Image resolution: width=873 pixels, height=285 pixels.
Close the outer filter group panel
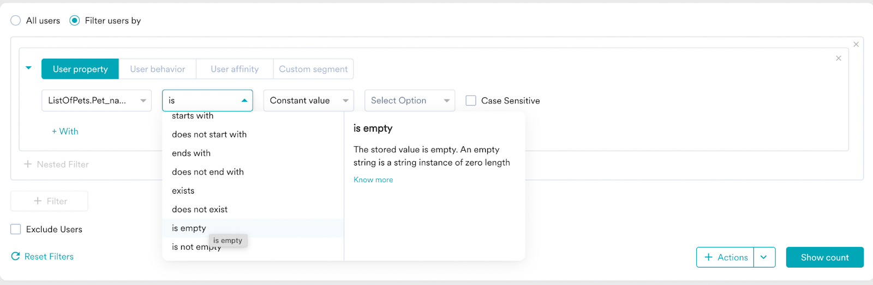tap(856, 45)
